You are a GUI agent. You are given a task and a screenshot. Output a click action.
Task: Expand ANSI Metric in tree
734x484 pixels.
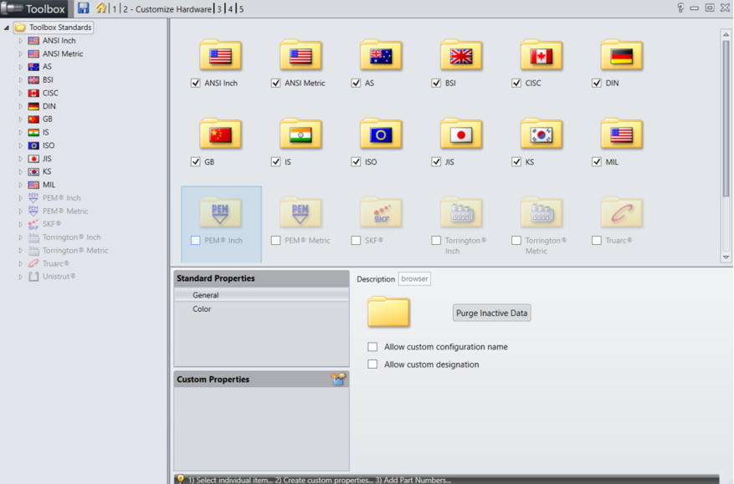pyautogui.click(x=21, y=54)
